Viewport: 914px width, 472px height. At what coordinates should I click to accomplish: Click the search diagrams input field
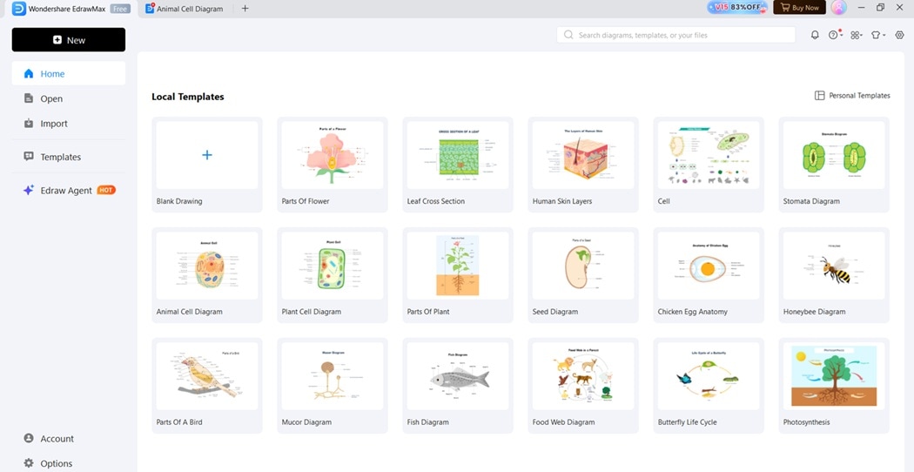[675, 35]
